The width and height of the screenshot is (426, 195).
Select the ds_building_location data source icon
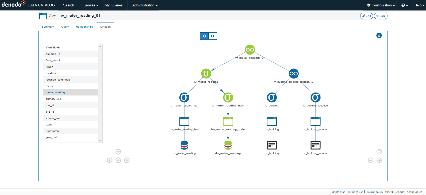pyautogui.click(x=316, y=145)
